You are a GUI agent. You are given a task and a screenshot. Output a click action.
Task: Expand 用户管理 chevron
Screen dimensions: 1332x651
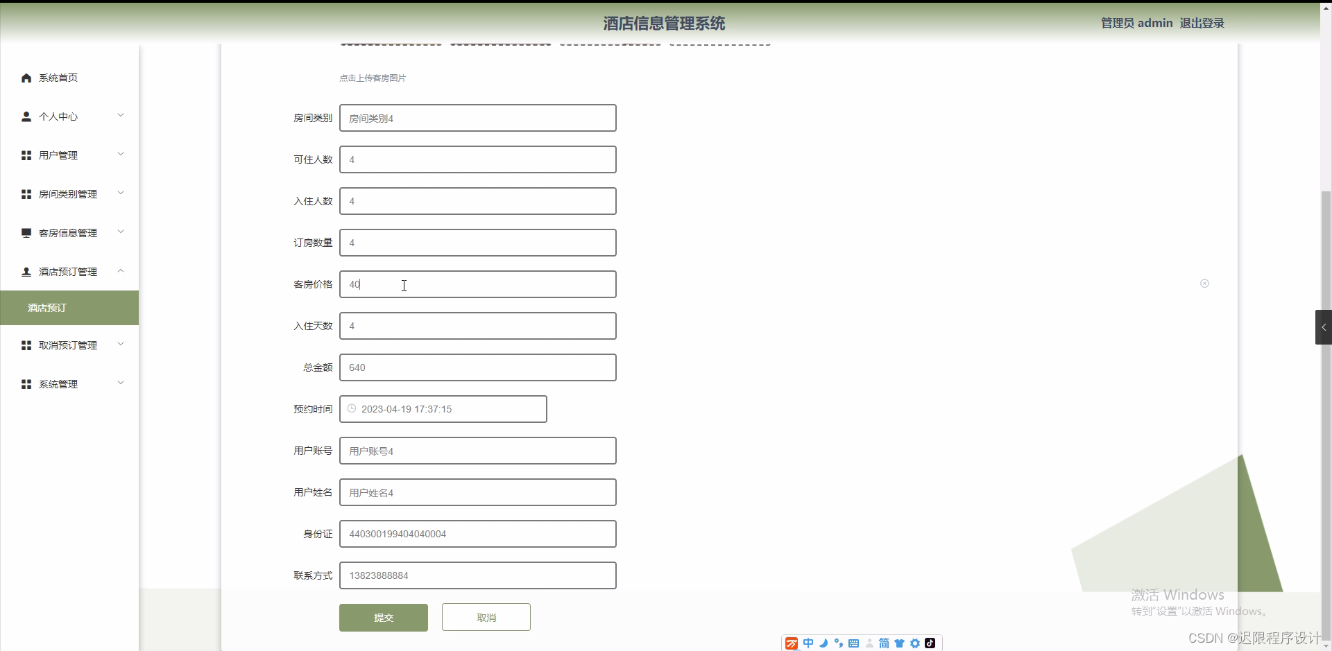click(121, 155)
